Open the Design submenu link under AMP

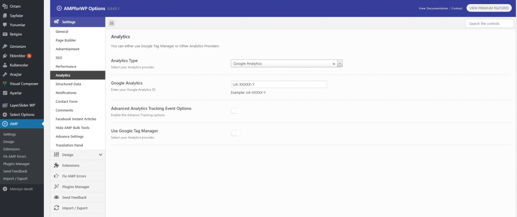tap(9, 141)
